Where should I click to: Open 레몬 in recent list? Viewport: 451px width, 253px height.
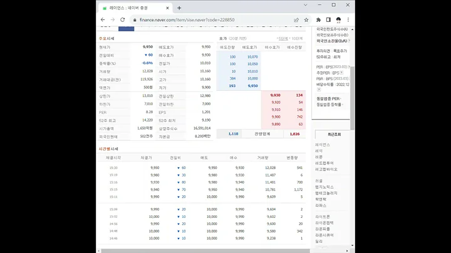[319, 157]
